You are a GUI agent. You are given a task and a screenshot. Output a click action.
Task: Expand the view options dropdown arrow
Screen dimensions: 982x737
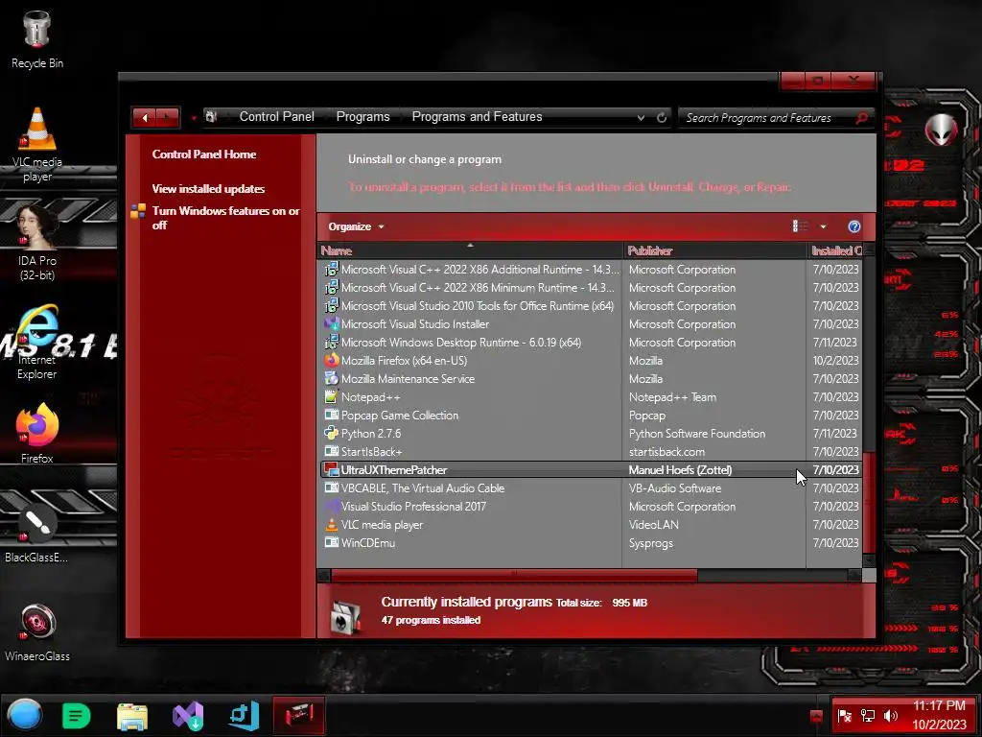pyautogui.click(x=823, y=226)
